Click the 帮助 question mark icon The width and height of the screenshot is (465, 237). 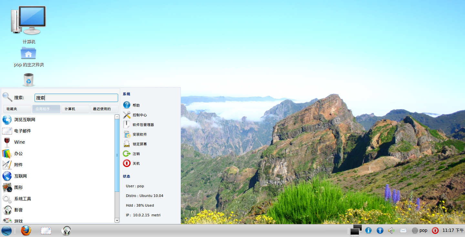point(127,105)
